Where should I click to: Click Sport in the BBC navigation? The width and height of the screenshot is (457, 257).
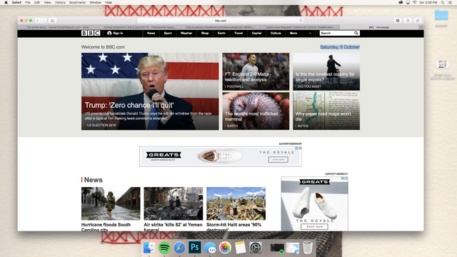[x=168, y=34]
